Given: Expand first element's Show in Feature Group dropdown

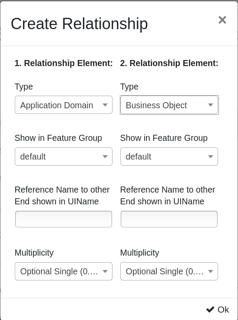Looking at the screenshot, I should click(63, 157).
